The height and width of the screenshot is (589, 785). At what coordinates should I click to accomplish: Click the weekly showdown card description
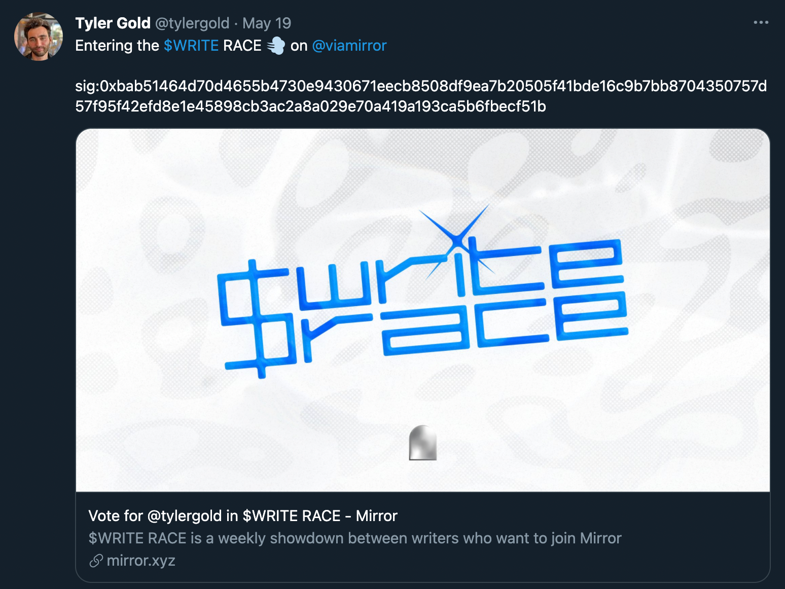click(x=355, y=538)
